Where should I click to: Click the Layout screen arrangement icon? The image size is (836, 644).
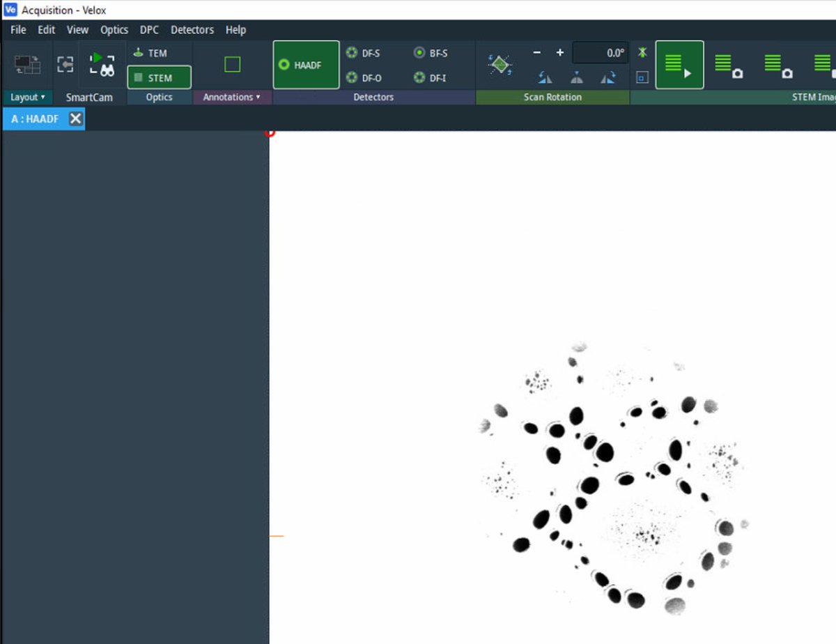tap(29, 63)
